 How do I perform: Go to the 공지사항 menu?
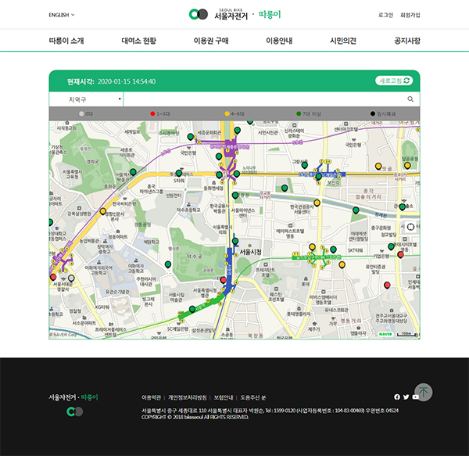[407, 41]
